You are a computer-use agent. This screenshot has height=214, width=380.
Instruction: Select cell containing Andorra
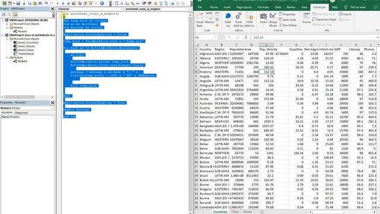(x=207, y=72)
